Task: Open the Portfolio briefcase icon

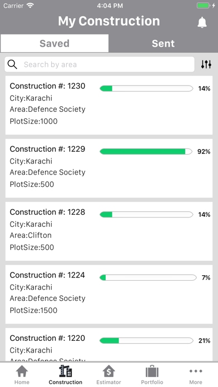Action: coord(152,371)
